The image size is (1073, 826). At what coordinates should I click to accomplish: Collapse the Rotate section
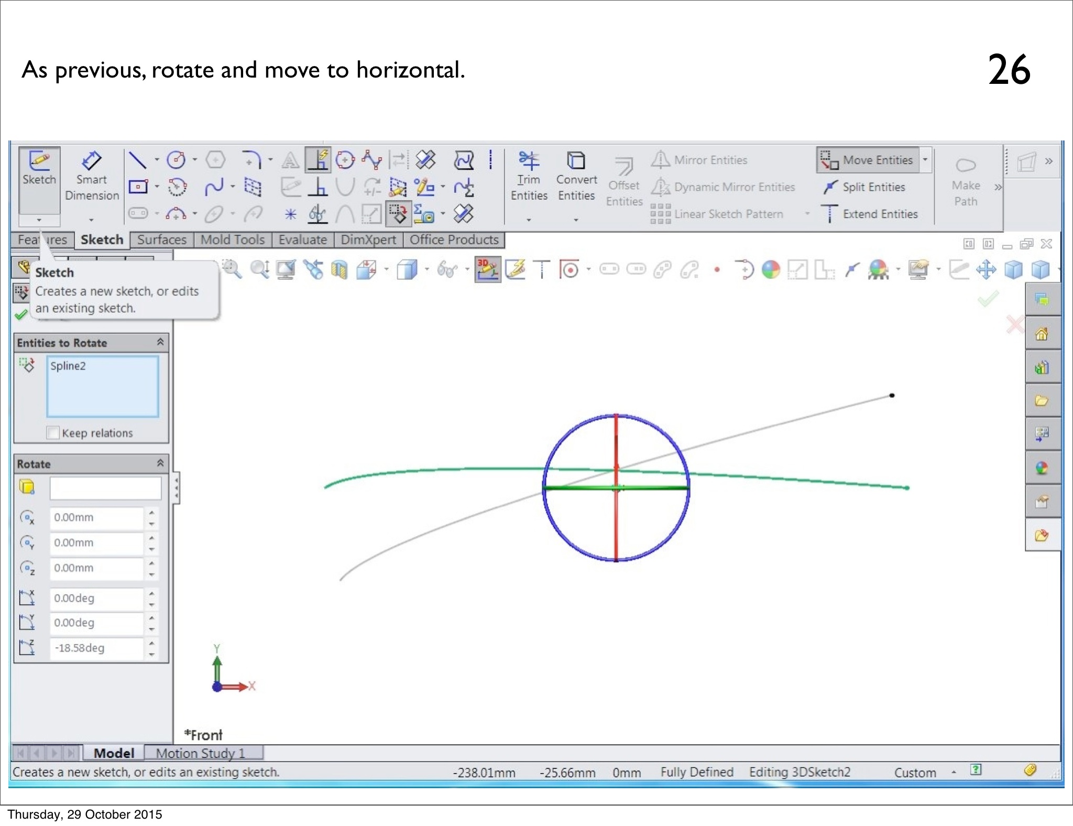pyautogui.click(x=160, y=463)
